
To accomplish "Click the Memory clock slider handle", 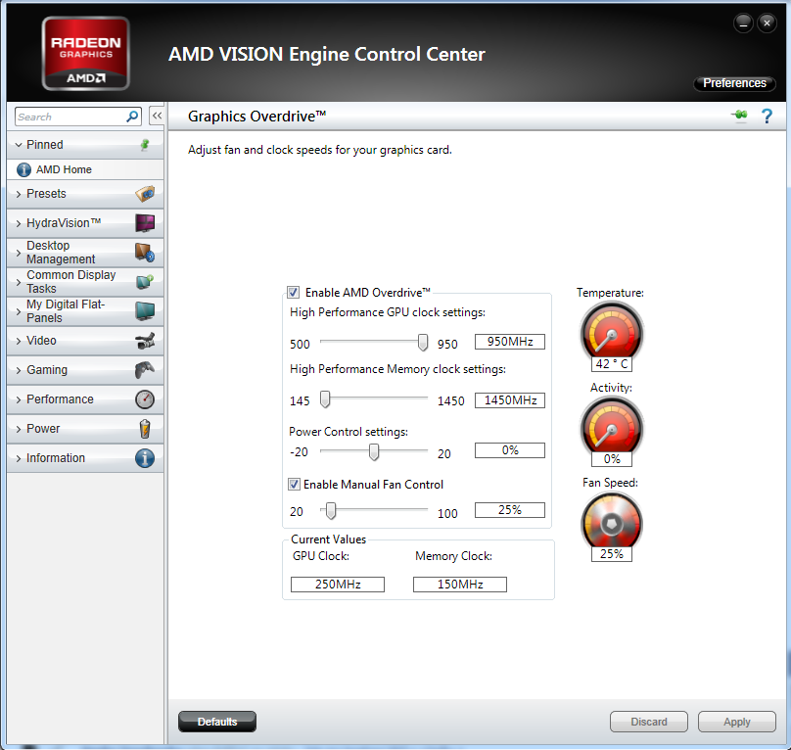I will coord(325,399).
